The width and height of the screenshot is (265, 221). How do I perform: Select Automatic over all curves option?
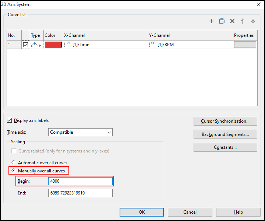[14, 162]
